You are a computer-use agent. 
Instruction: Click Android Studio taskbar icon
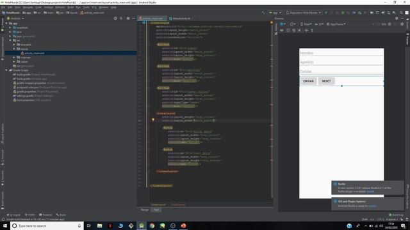[142, 226]
